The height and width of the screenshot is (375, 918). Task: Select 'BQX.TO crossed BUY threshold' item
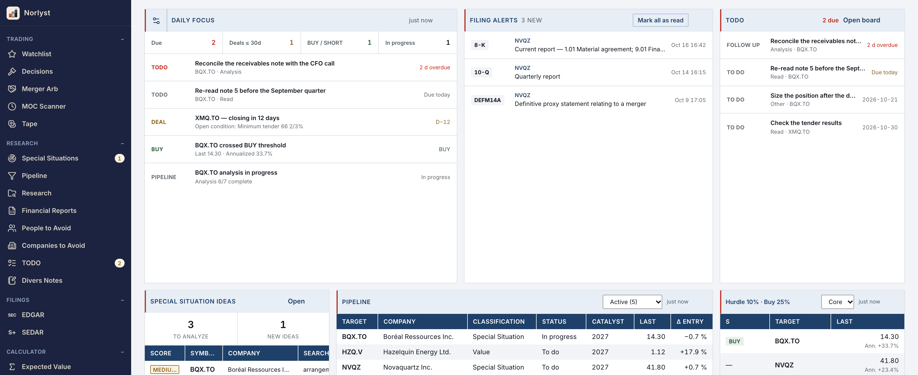[301, 150]
